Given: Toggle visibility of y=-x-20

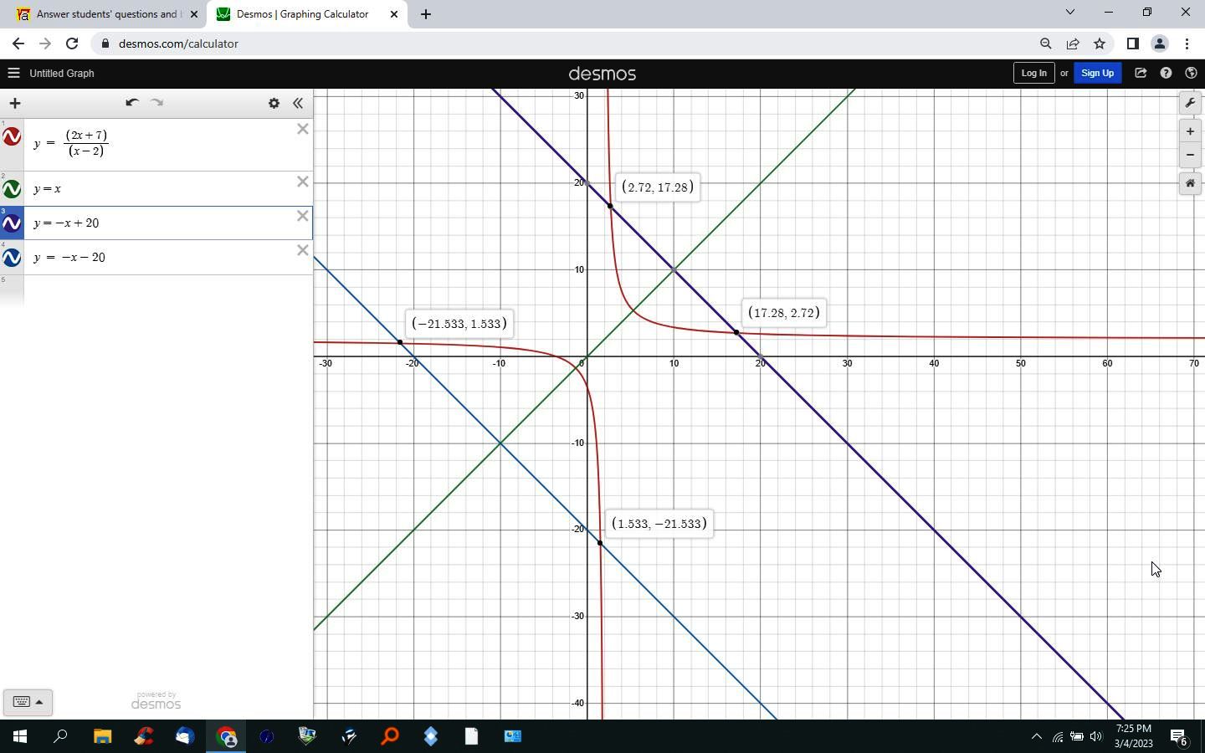Looking at the screenshot, I should 12,258.
